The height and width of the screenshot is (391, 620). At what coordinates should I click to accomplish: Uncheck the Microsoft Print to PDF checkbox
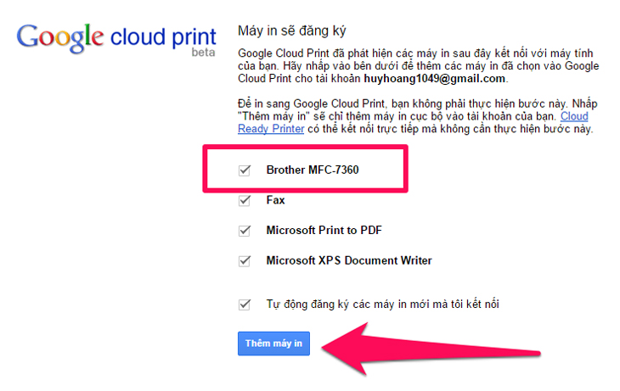coord(245,231)
